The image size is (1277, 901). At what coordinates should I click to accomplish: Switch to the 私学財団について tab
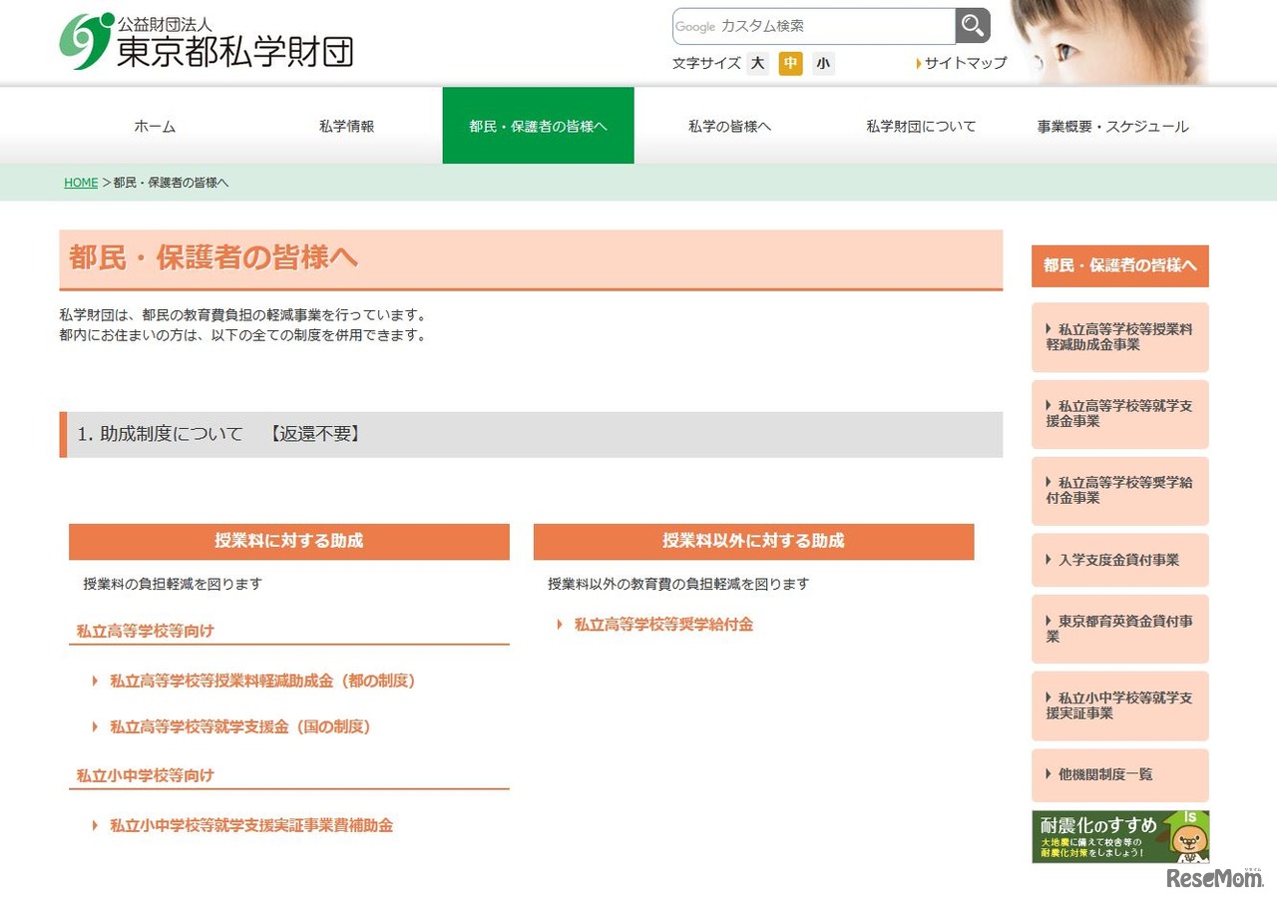coord(920,126)
